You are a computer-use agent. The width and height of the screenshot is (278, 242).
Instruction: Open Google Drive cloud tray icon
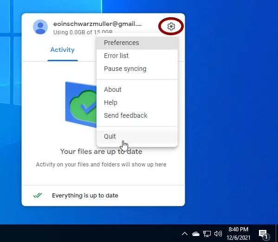[x=196, y=234]
